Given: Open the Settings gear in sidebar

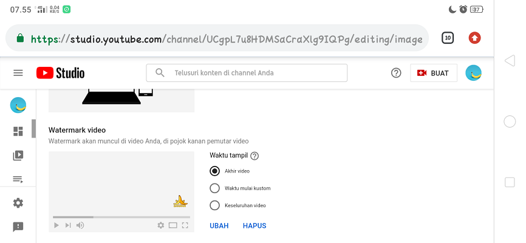Looking at the screenshot, I should pyautogui.click(x=18, y=203).
